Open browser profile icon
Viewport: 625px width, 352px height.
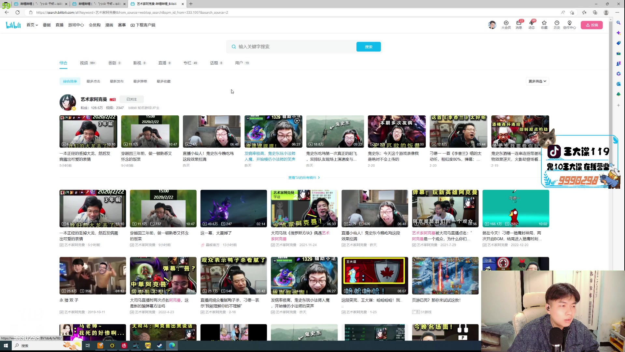[606, 12]
